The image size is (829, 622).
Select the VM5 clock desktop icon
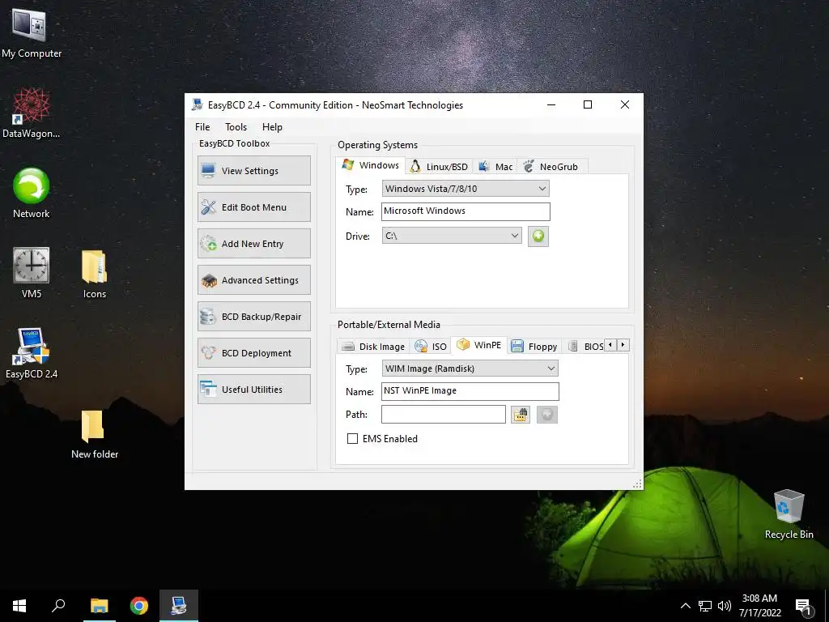pyautogui.click(x=32, y=273)
